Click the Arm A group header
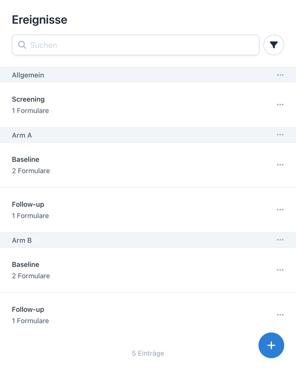Screen dimensions: 296x370 123,135
